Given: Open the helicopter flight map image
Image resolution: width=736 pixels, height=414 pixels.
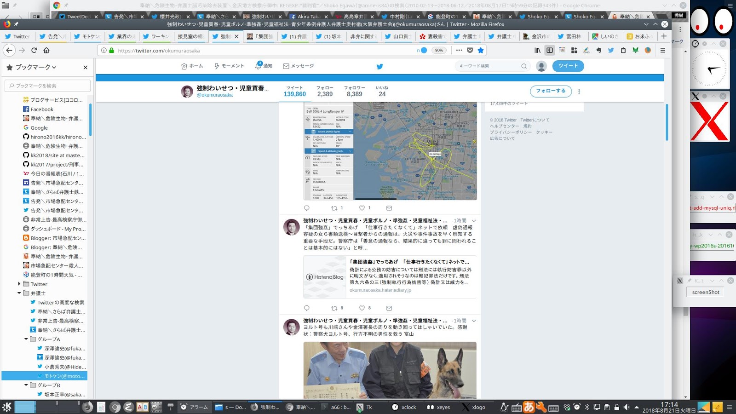Looking at the screenshot, I should 390,151.
